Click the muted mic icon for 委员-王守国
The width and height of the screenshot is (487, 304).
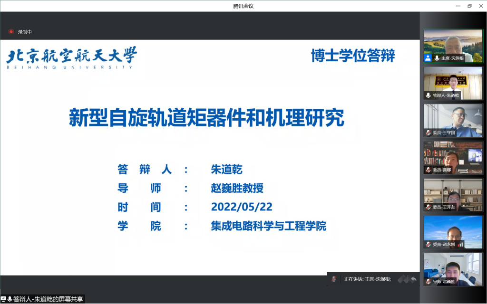click(429, 133)
